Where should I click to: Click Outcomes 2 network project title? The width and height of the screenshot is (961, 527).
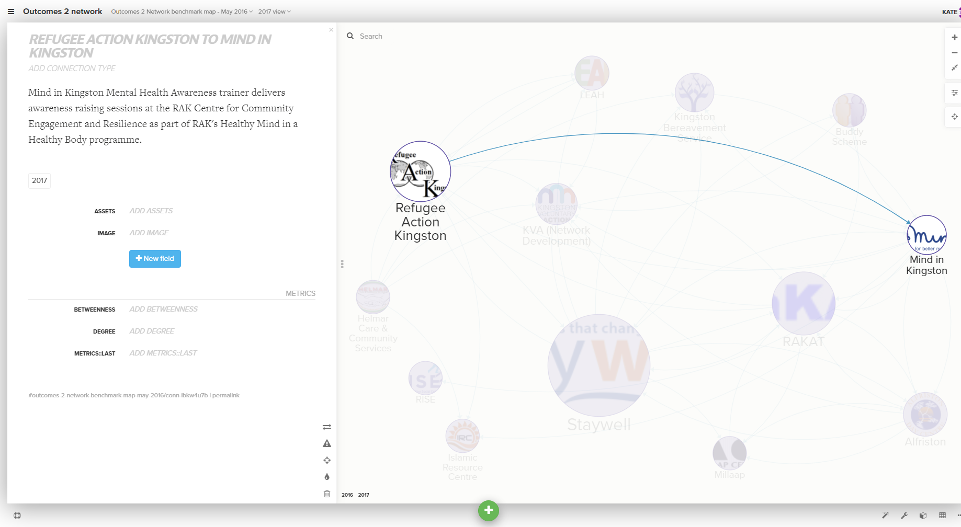point(62,12)
